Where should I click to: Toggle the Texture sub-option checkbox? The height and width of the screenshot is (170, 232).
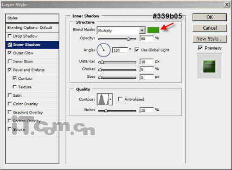tap(14, 87)
